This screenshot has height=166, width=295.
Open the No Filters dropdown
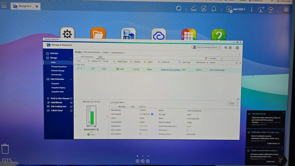(x=216, y=58)
